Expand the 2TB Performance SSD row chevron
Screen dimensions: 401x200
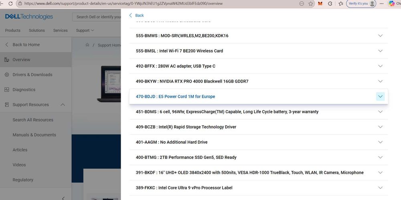[380, 157]
